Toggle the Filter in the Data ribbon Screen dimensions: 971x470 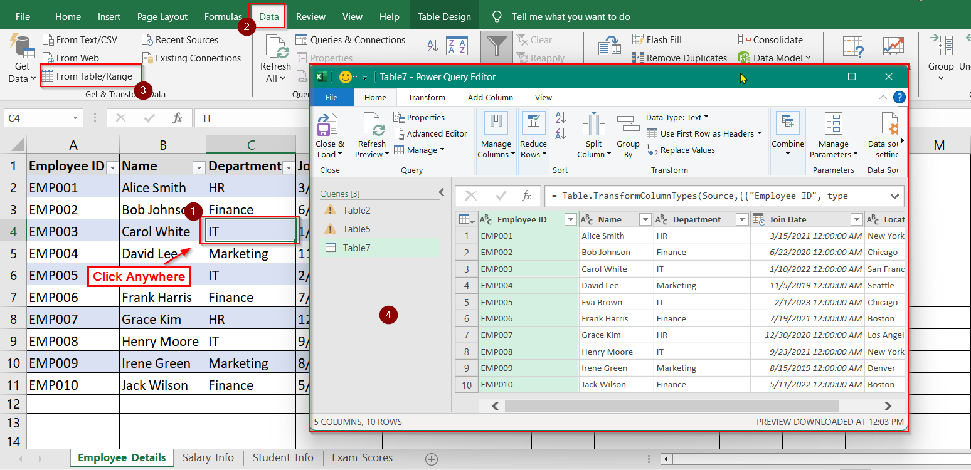click(x=497, y=47)
